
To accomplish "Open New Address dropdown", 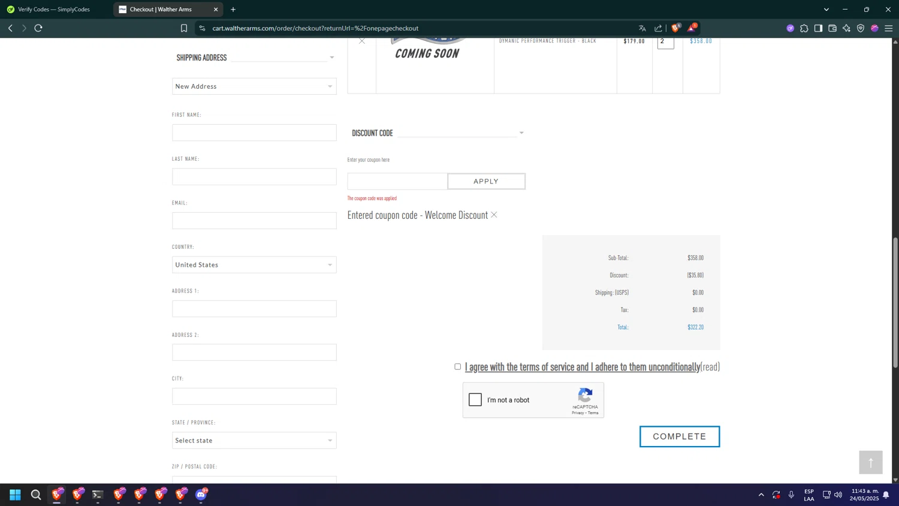I will [254, 86].
